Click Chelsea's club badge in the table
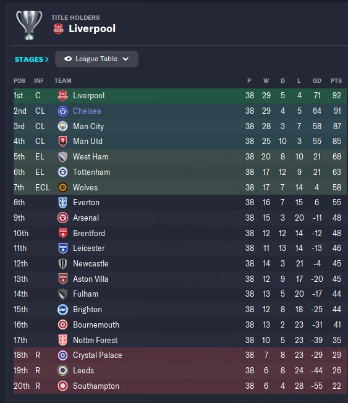 (x=62, y=111)
